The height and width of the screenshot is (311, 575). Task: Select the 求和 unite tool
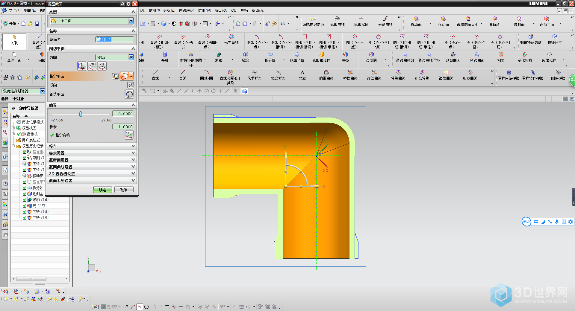[x=219, y=57]
